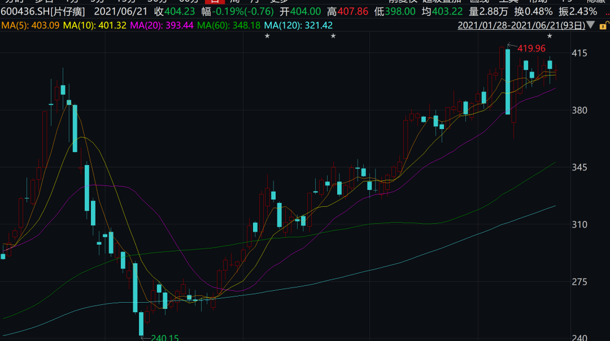Click the arrow beside the 240.15 low
The height and width of the screenshot is (341, 610).
click(x=145, y=338)
